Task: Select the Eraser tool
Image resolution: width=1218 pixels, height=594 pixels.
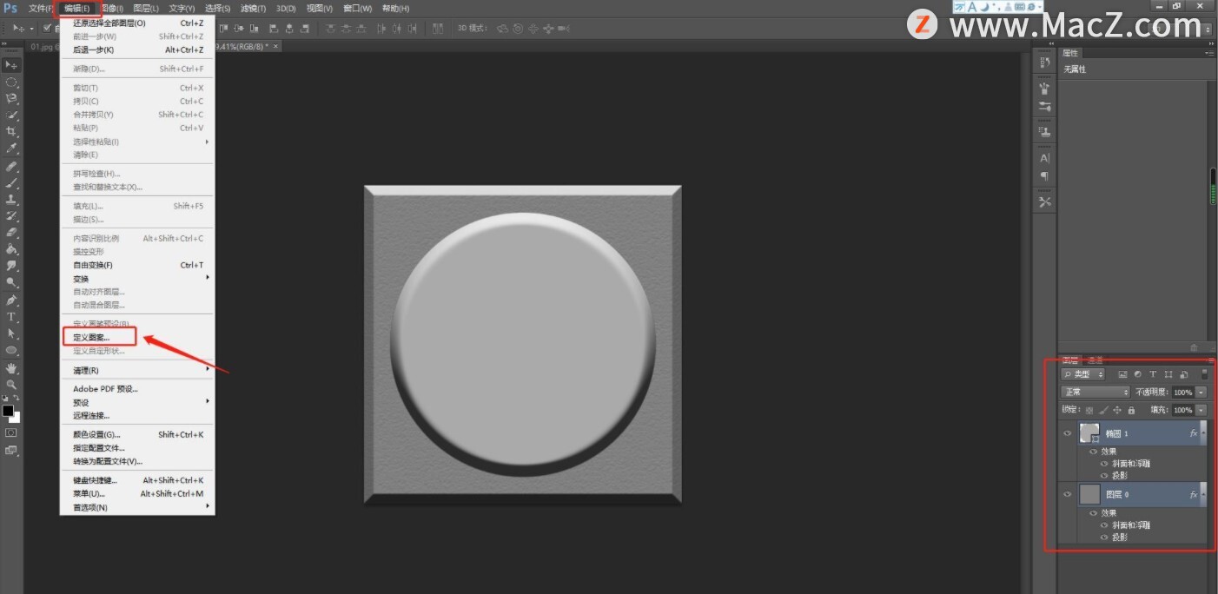Action: [11, 232]
